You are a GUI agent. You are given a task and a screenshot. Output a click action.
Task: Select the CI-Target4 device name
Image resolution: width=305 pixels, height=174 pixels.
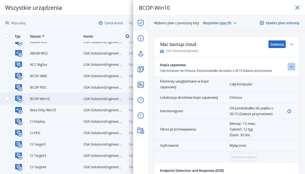[x=38, y=167]
